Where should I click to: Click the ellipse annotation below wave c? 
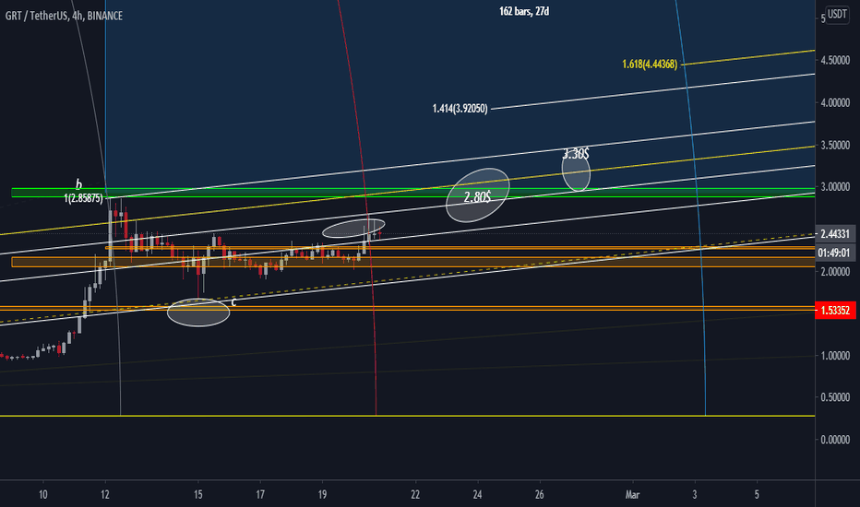coord(198,312)
